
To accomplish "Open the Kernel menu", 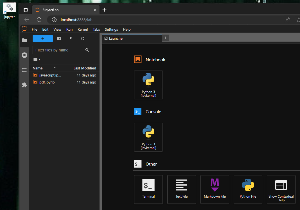I will pos(83,29).
